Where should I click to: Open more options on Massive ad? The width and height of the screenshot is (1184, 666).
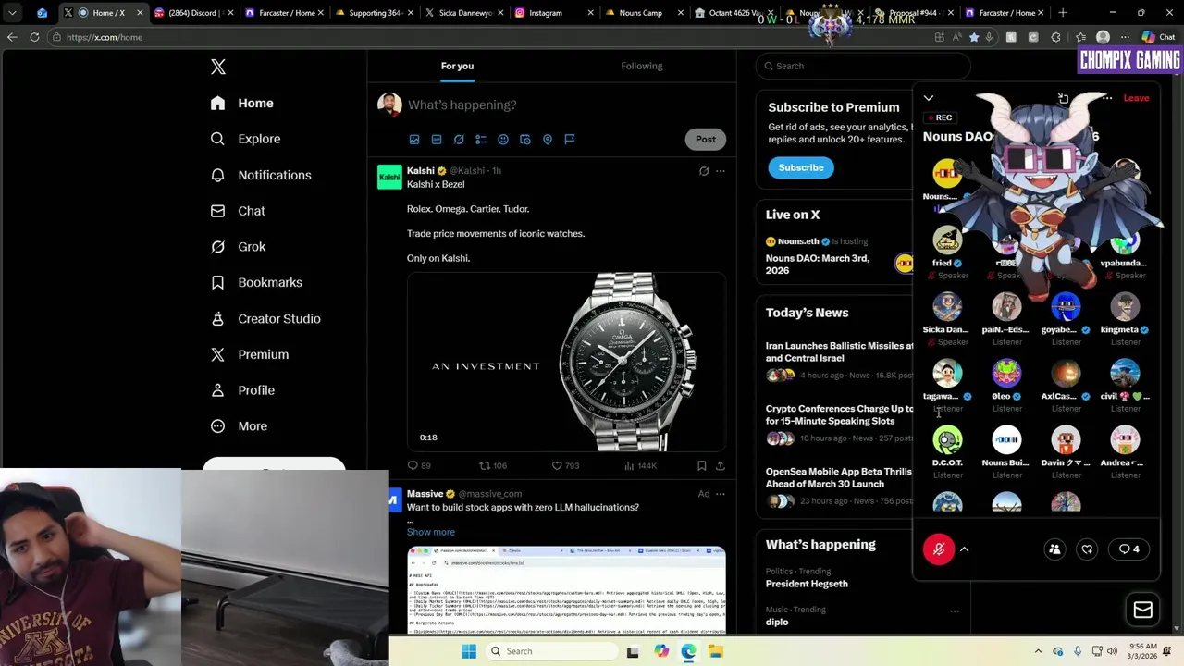point(721,494)
